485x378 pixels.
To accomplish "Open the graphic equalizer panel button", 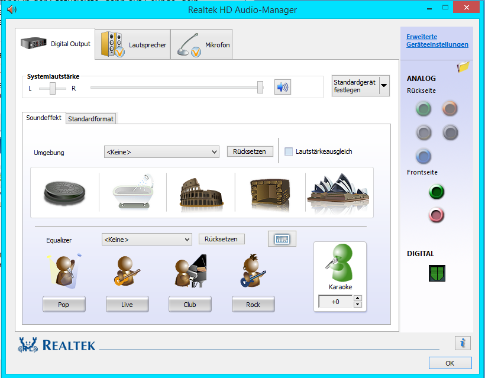I will 282,239.
